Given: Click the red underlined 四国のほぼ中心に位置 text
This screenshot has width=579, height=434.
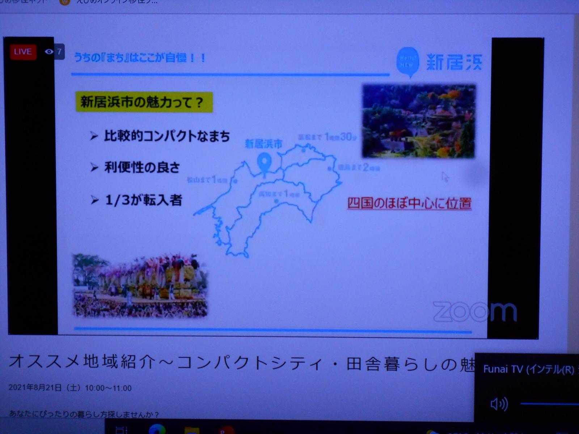Looking at the screenshot, I should [x=409, y=203].
